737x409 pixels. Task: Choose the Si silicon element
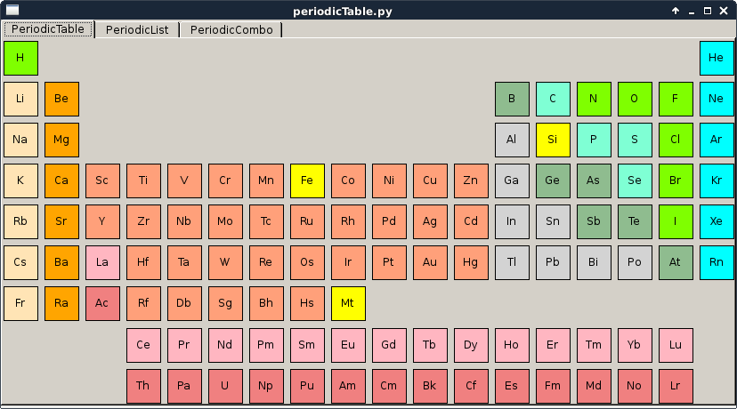pos(553,140)
